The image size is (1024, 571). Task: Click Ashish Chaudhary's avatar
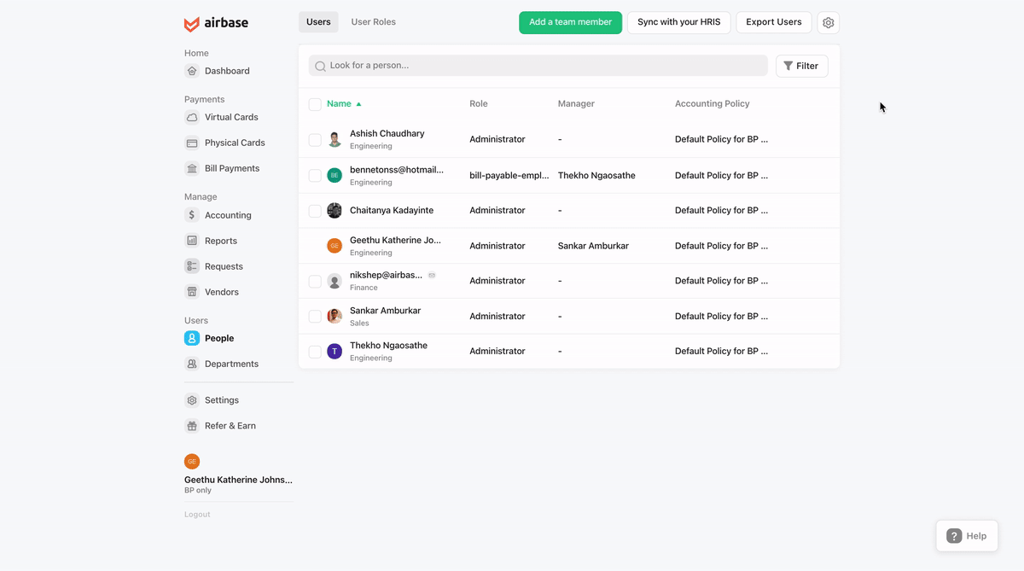pos(335,139)
